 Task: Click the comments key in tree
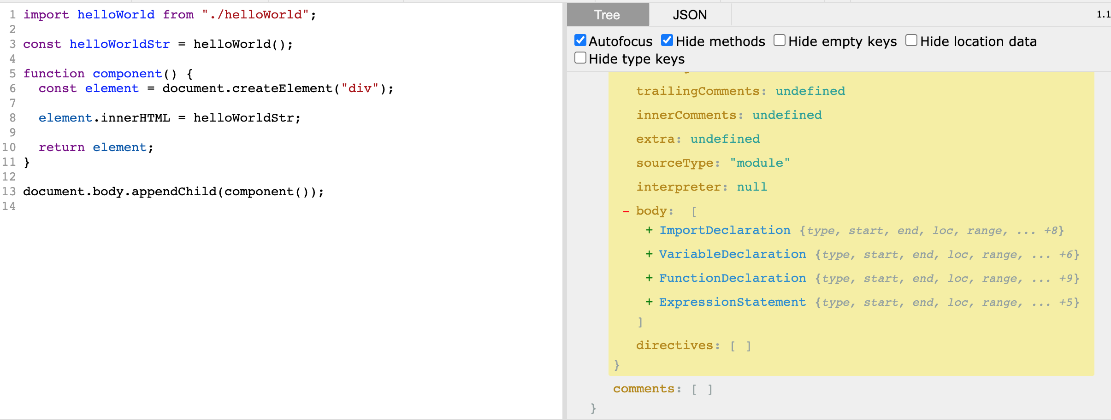click(x=644, y=389)
